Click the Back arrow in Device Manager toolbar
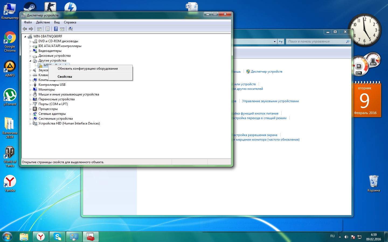 [25, 29]
